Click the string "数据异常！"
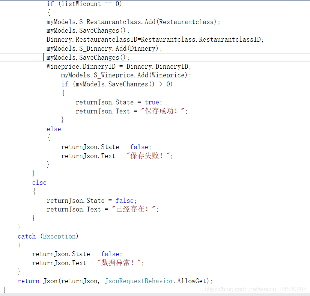 [x=119, y=263]
